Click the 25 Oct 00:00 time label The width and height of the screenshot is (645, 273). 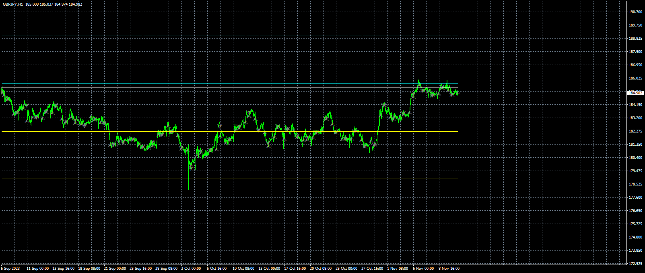(346, 269)
